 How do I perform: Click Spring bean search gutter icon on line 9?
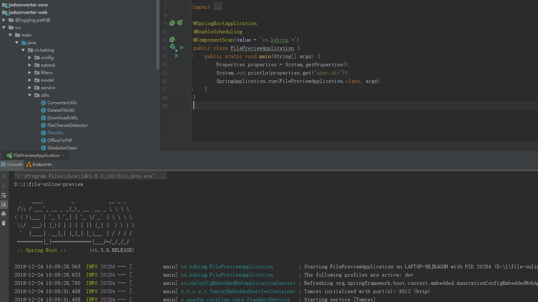coord(172,23)
